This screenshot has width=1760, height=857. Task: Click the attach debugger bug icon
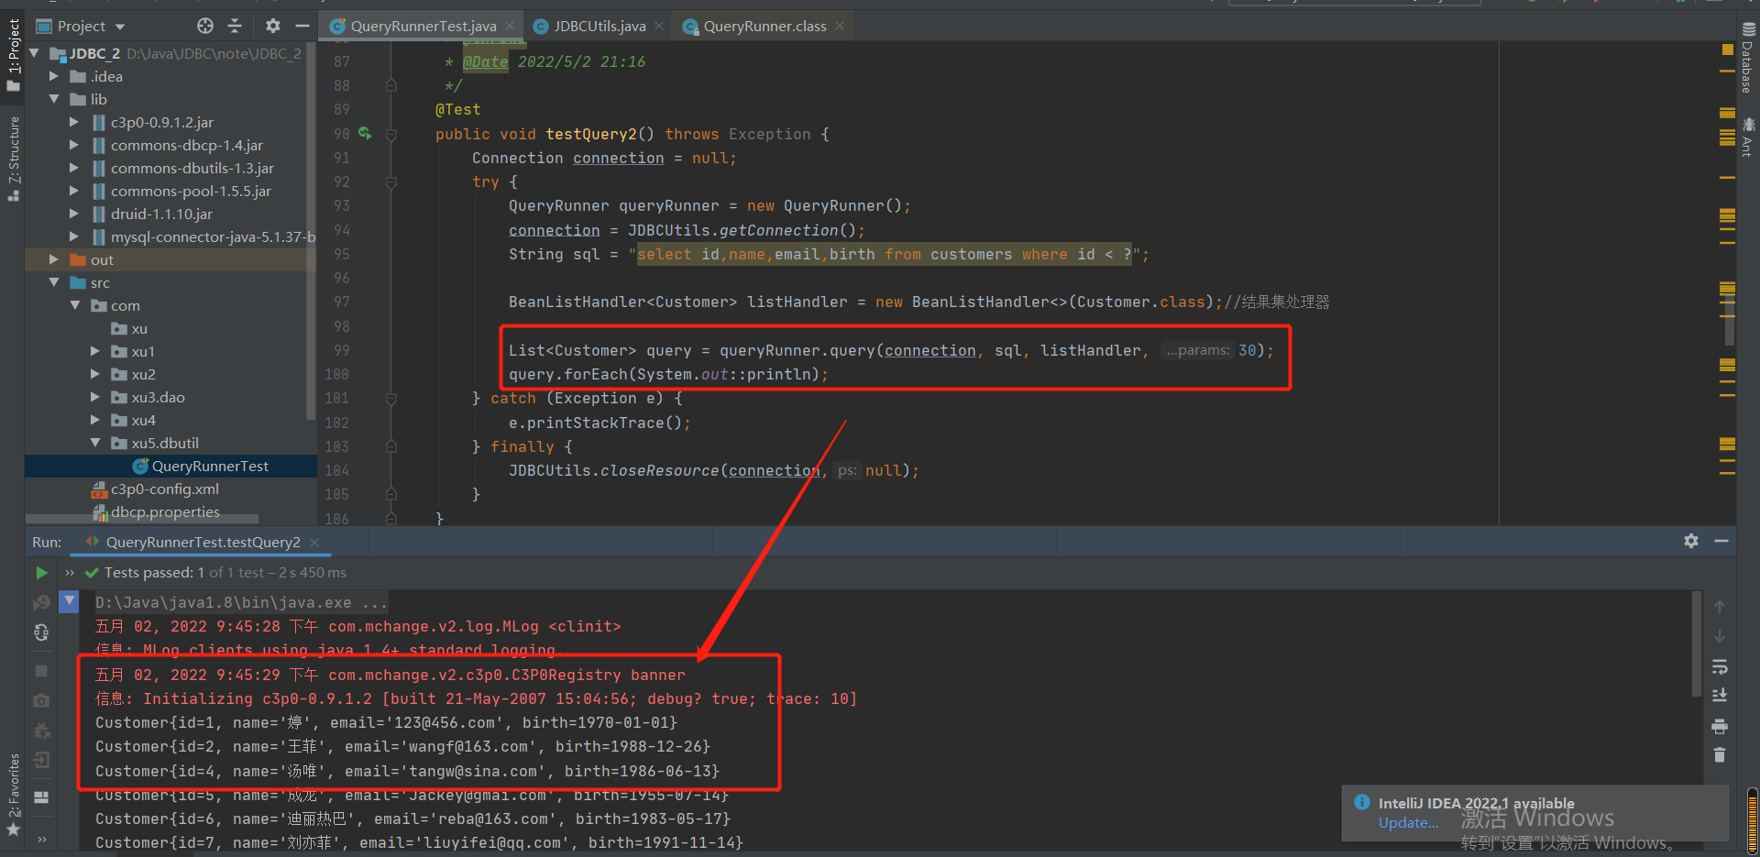[41, 731]
